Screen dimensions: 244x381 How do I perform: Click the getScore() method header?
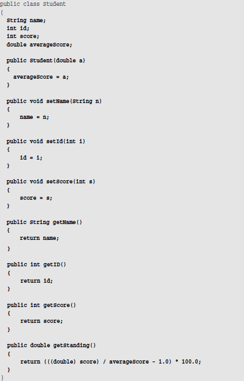(x=42, y=305)
